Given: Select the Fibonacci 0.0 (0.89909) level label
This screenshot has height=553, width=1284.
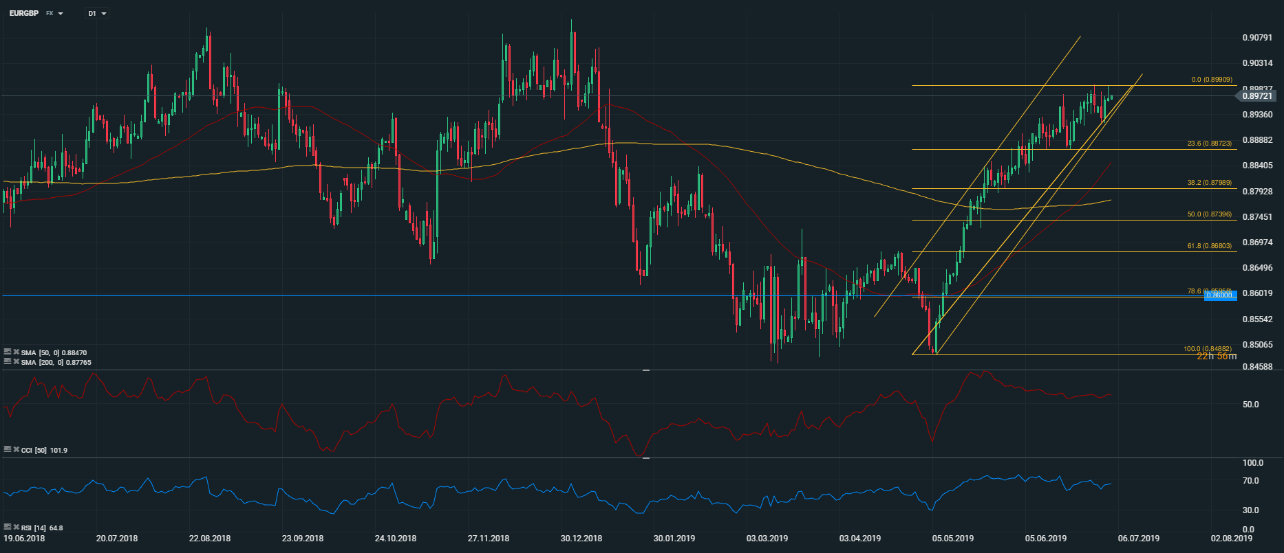Looking at the screenshot, I should point(1212,80).
